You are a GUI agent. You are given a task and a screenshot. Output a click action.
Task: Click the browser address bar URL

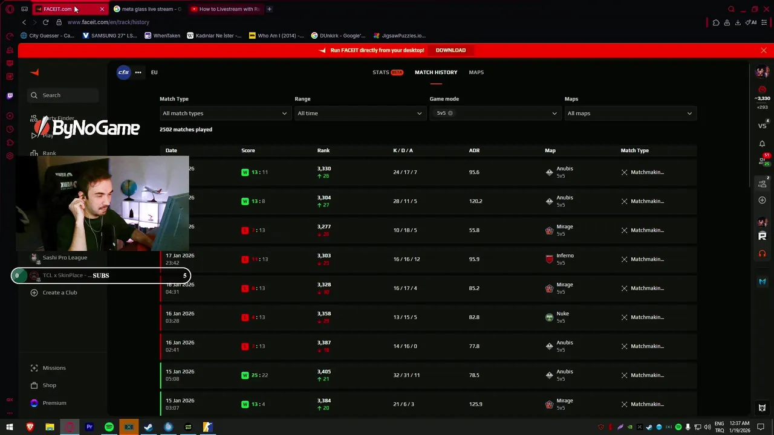[x=108, y=22]
